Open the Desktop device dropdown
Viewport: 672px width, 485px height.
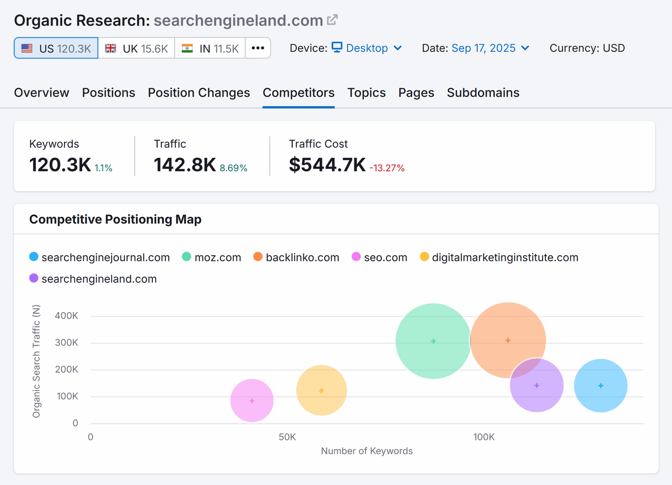(367, 48)
